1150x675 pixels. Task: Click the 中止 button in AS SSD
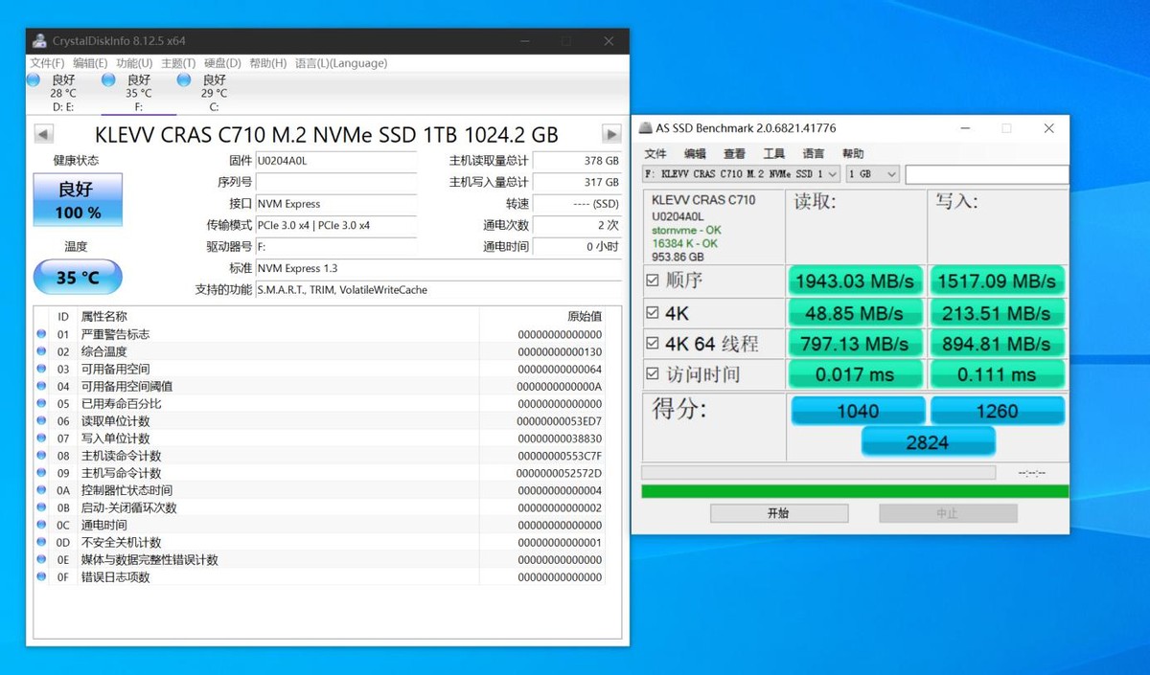pyautogui.click(x=948, y=512)
